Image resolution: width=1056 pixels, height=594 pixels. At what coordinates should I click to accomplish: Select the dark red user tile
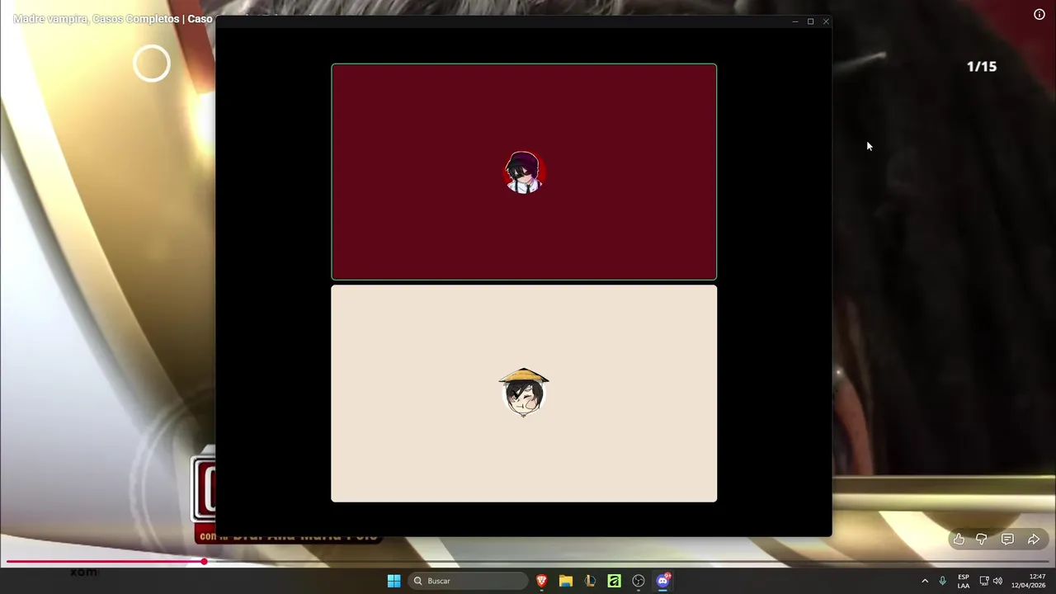pyautogui.click(x=524, y=172)
